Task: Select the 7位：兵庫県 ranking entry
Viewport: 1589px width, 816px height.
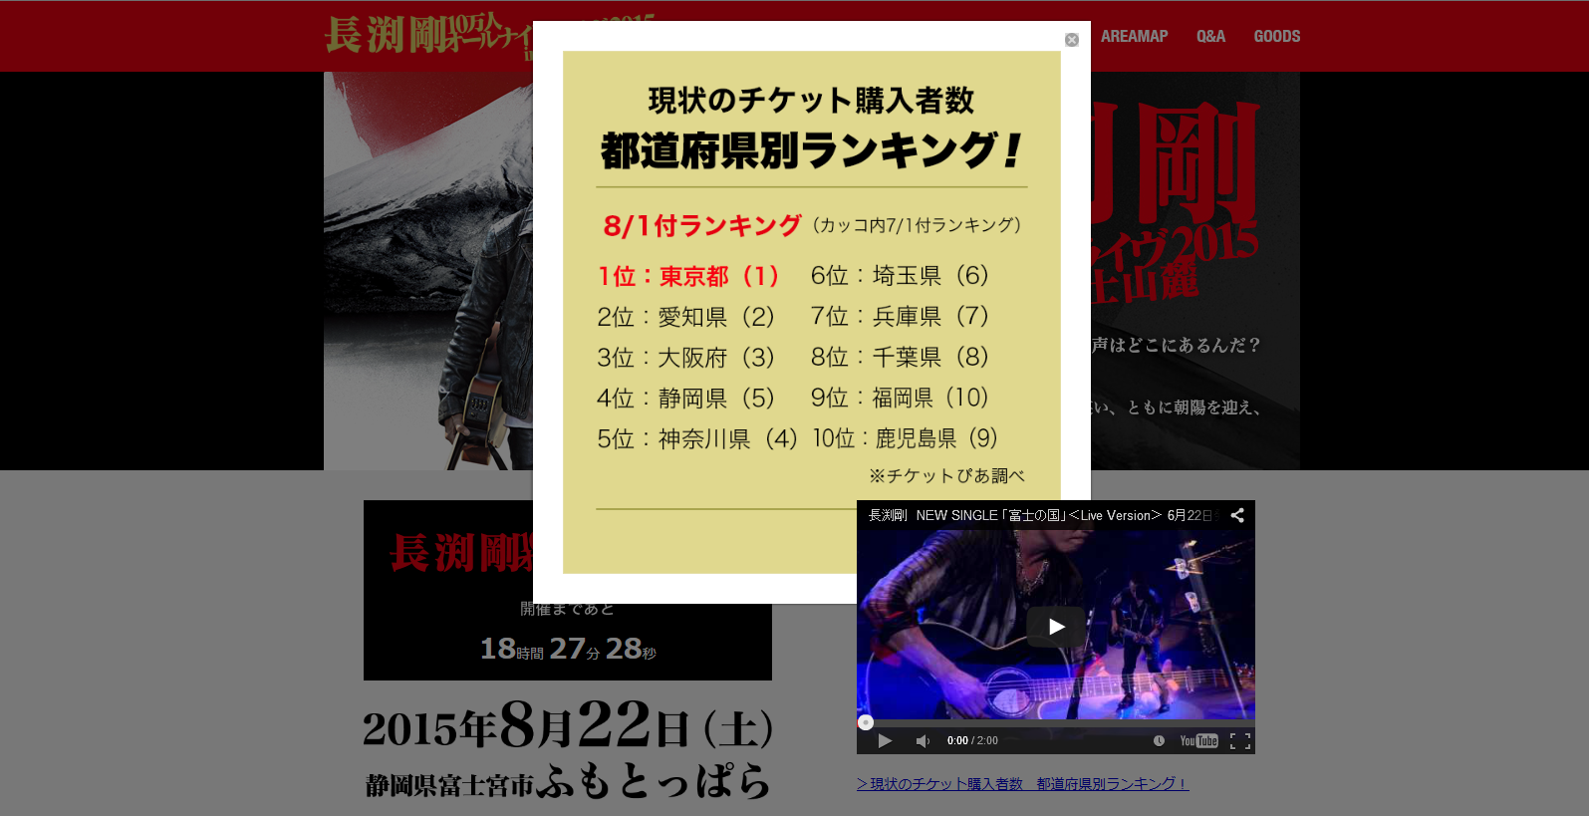Action: tap(900, 317)
